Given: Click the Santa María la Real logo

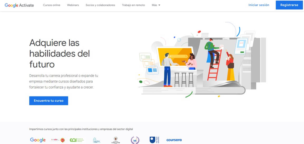Looking at the screenshot, I should 96,140.
